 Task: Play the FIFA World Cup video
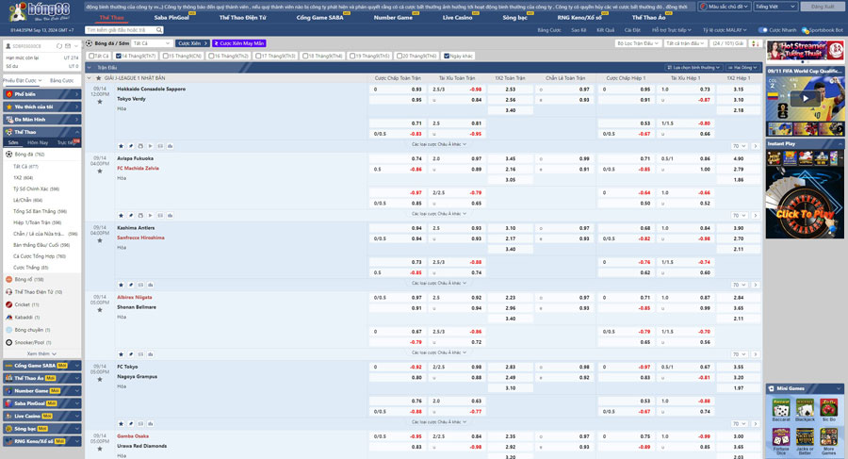point(806,99)
